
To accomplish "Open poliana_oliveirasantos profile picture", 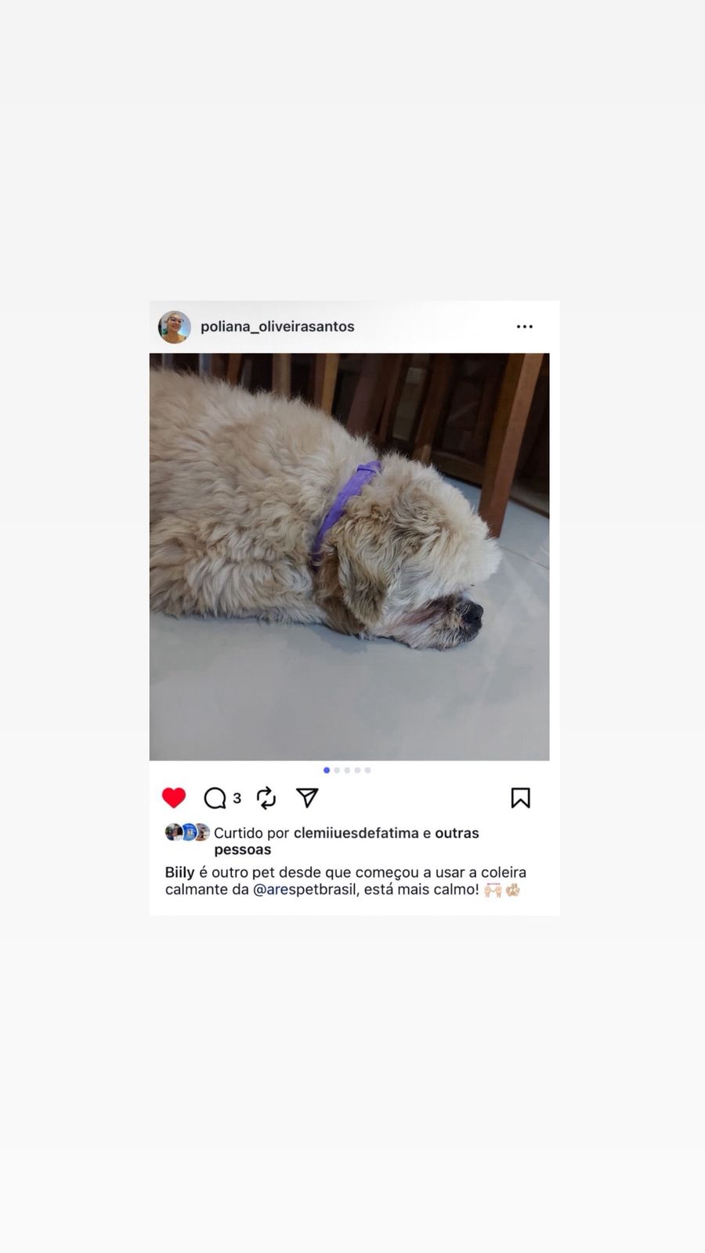I will tap(175, 327).
